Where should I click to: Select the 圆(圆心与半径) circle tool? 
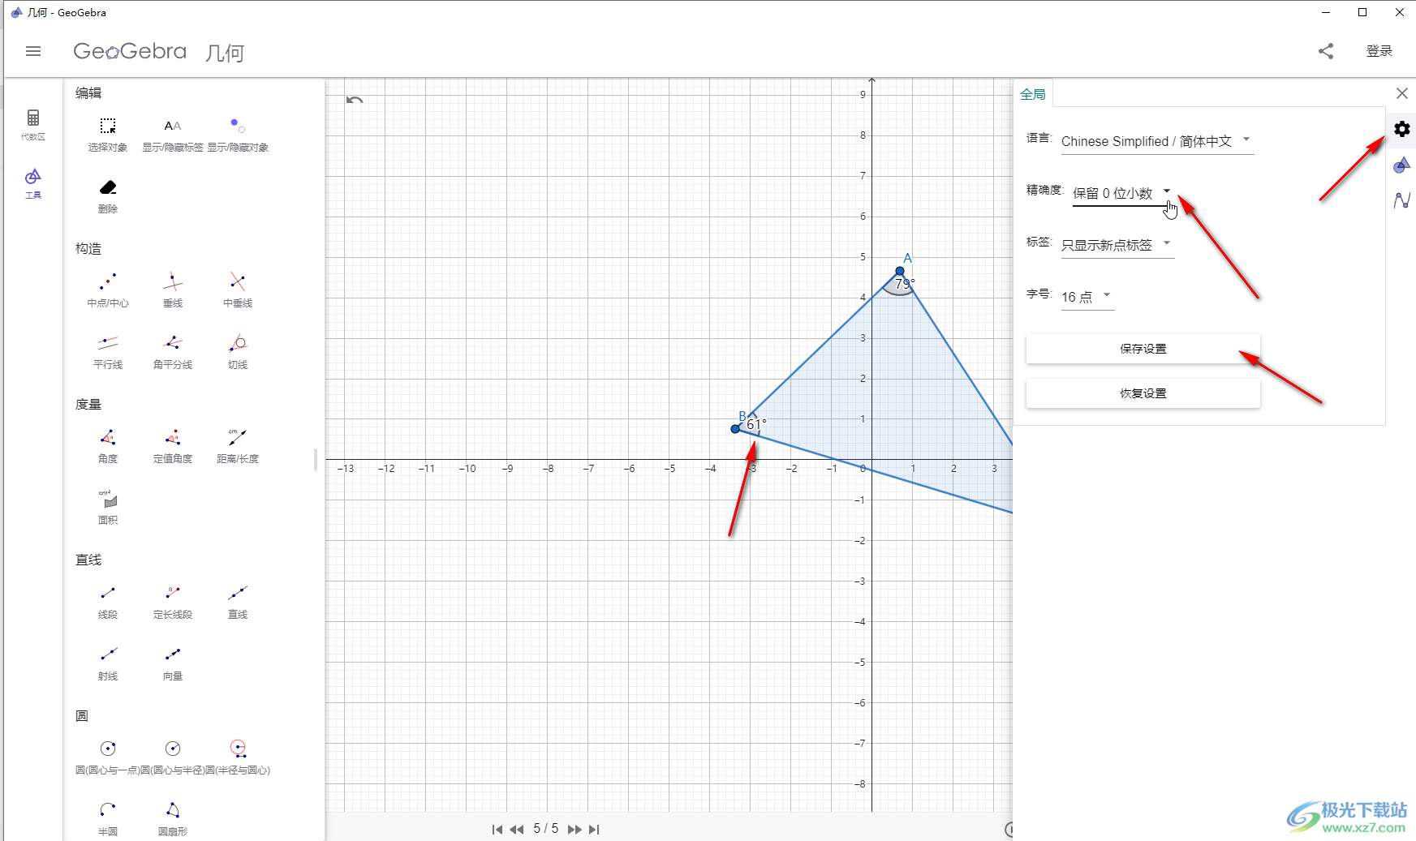click(x=173, y=757)
